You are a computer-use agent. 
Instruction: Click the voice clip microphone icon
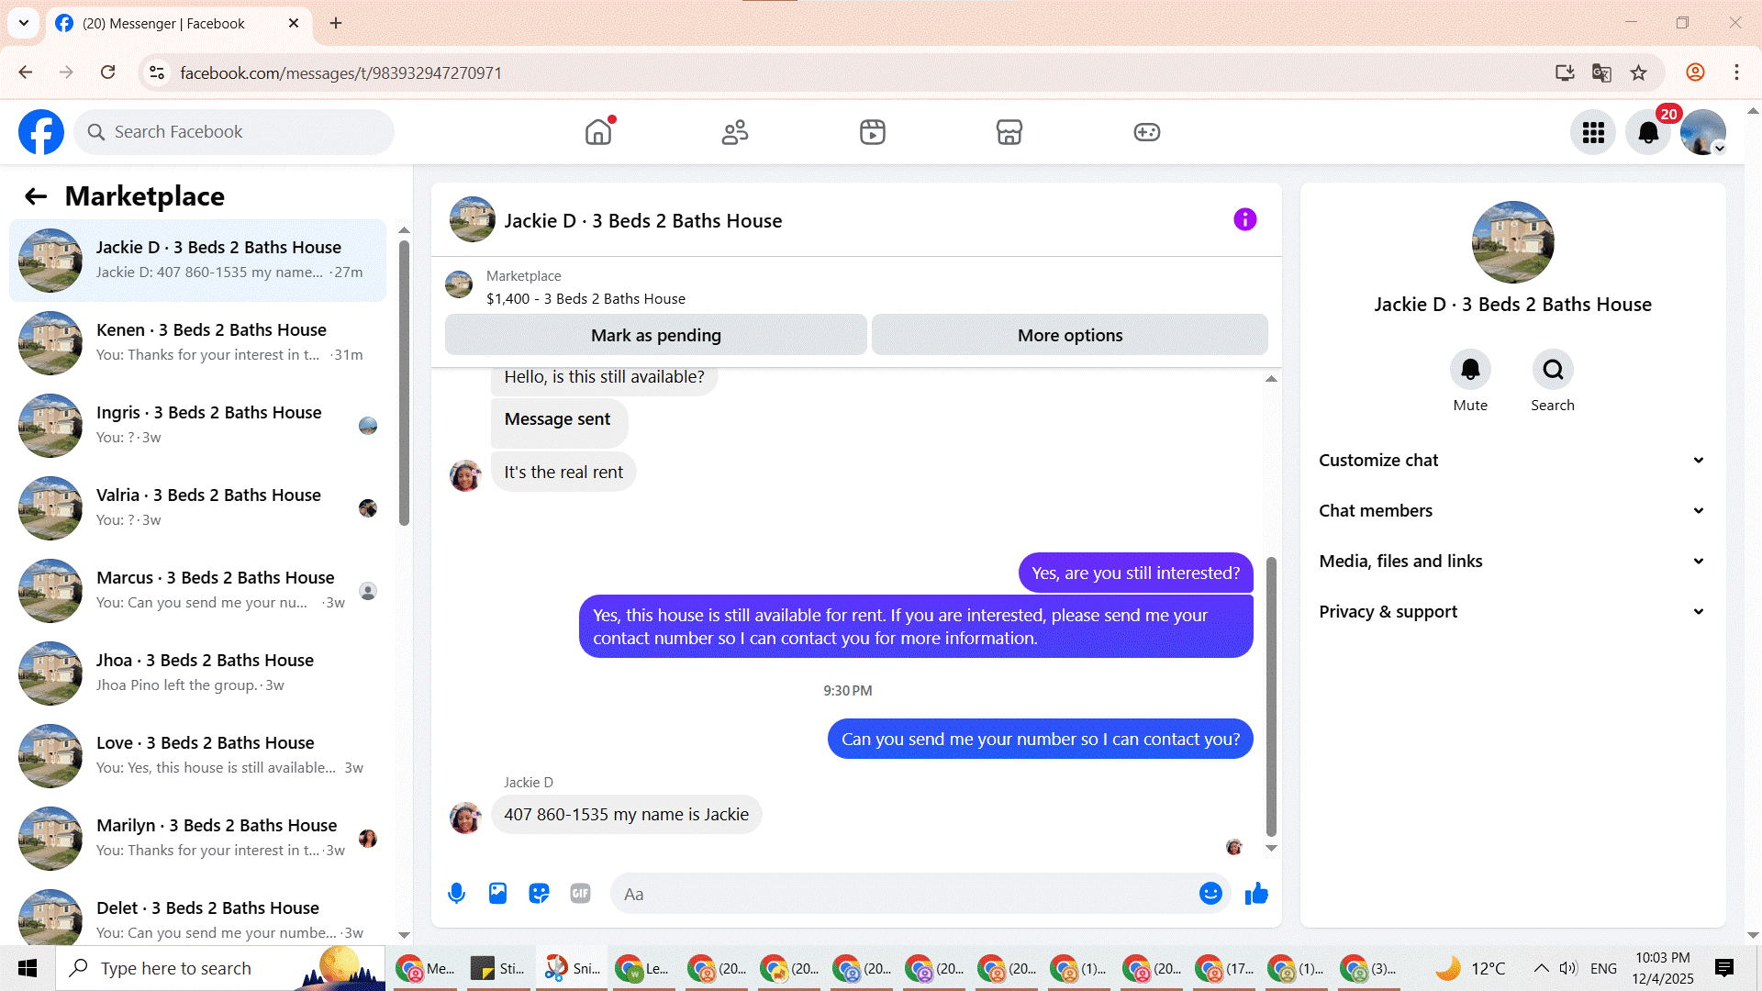click(456, 893)
